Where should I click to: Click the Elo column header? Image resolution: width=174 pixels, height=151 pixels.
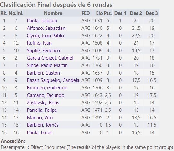99,13
